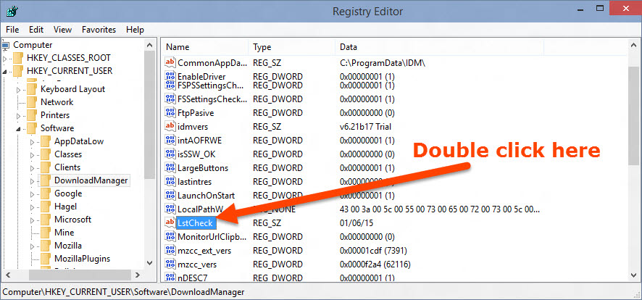This screenshot has height=300, width=642.
Task: Open the File menu
Action: [x=13, y=30]
